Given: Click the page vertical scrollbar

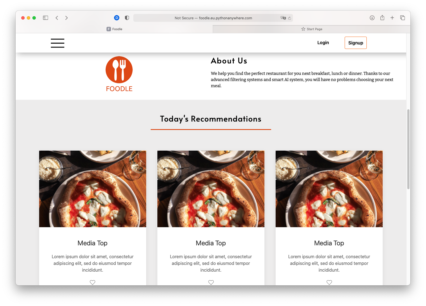Looking at the screenshot, I should pos(408,149).
